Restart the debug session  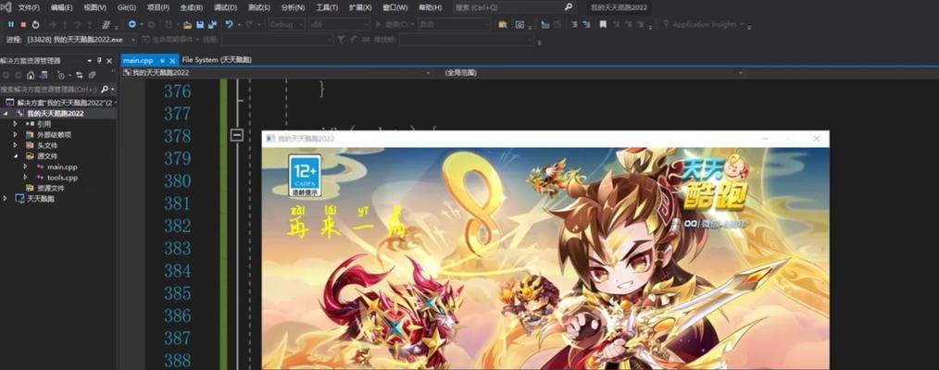(36, 24)
